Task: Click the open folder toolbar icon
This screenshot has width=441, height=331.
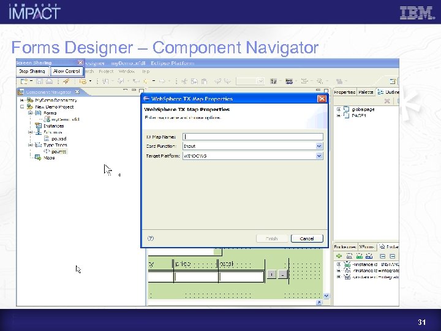Action: pyautogui.click(x=83, y=82)
